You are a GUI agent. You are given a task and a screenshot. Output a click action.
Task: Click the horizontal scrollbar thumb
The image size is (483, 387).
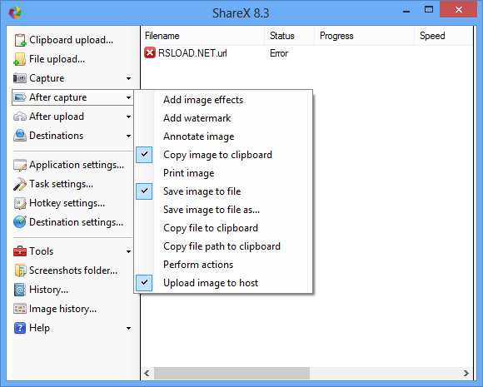click(232, 373)
